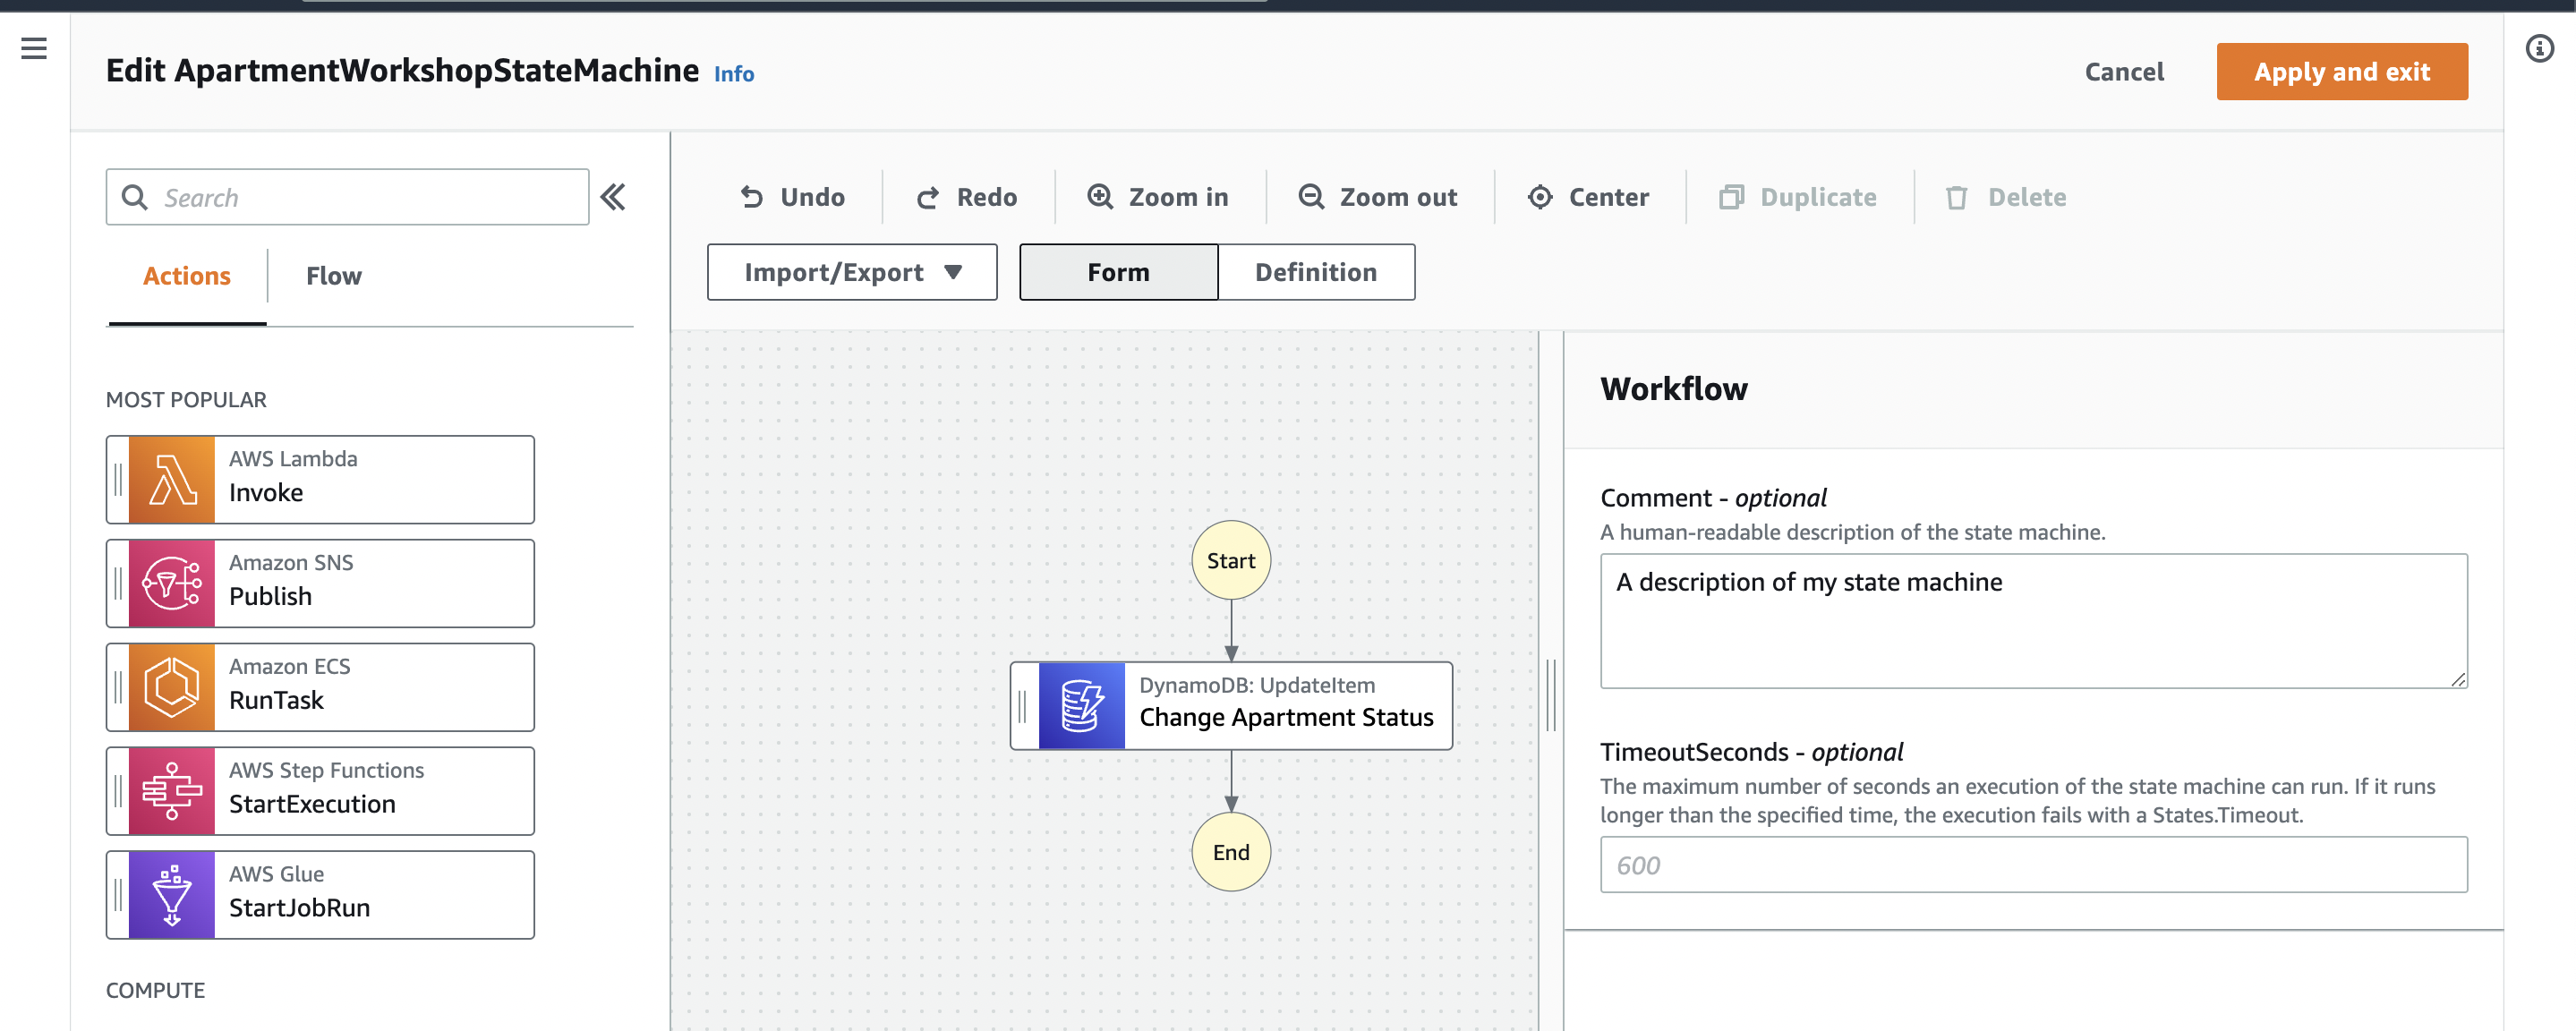
Task: Click the Amazon SNS Publish action card
Action: [x=320, y=584]
